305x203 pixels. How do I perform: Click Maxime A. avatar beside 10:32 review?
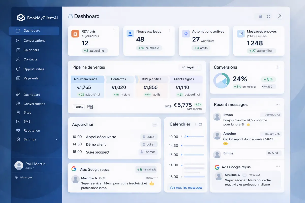pyautogui.click(x=75, y=179)
